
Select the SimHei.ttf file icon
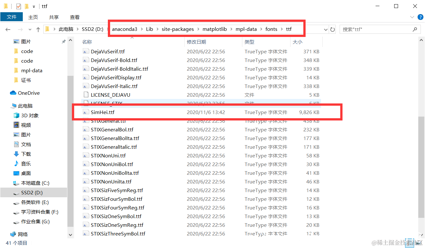[85, 112]
